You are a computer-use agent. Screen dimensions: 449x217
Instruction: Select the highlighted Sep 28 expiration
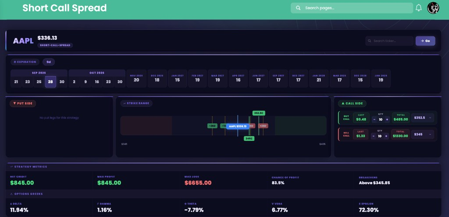[50, 82]
